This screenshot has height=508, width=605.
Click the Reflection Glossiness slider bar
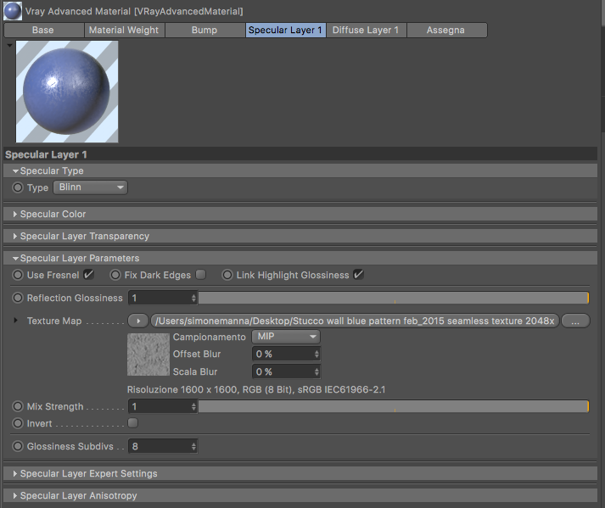coord(394,298)
